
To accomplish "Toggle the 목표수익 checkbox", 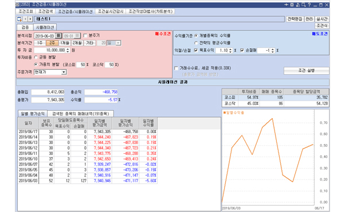I will [196, 50].
